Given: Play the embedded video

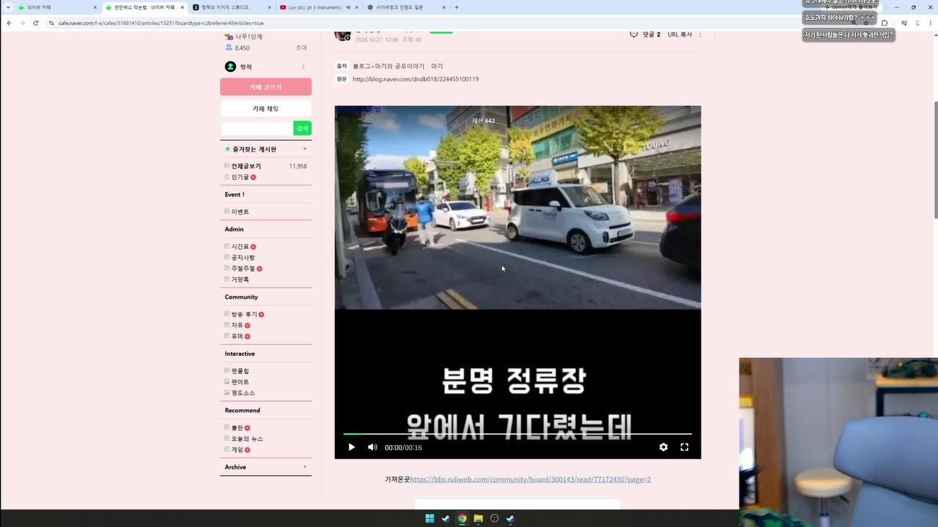Looking at the screenshot, I should pyautogui.click(x=352, y=447).
